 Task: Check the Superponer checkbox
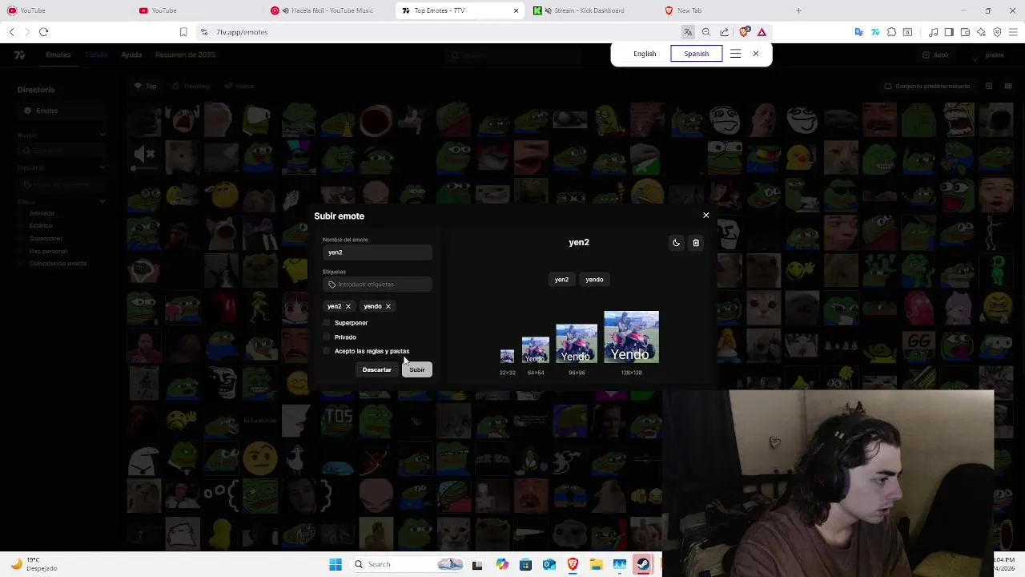327,323
